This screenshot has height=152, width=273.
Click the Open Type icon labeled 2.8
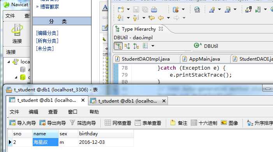(x=197, y=9)
